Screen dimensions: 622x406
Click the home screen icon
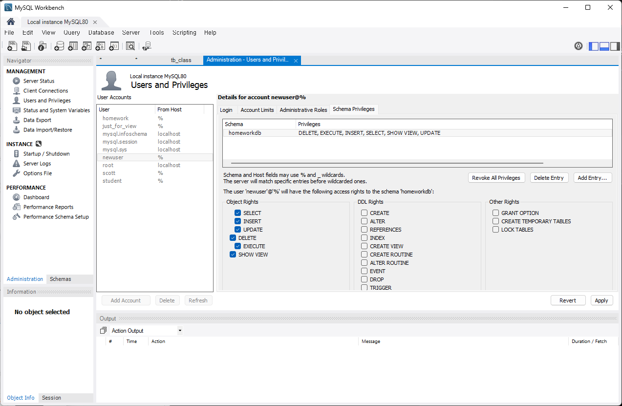coord(11,22)
